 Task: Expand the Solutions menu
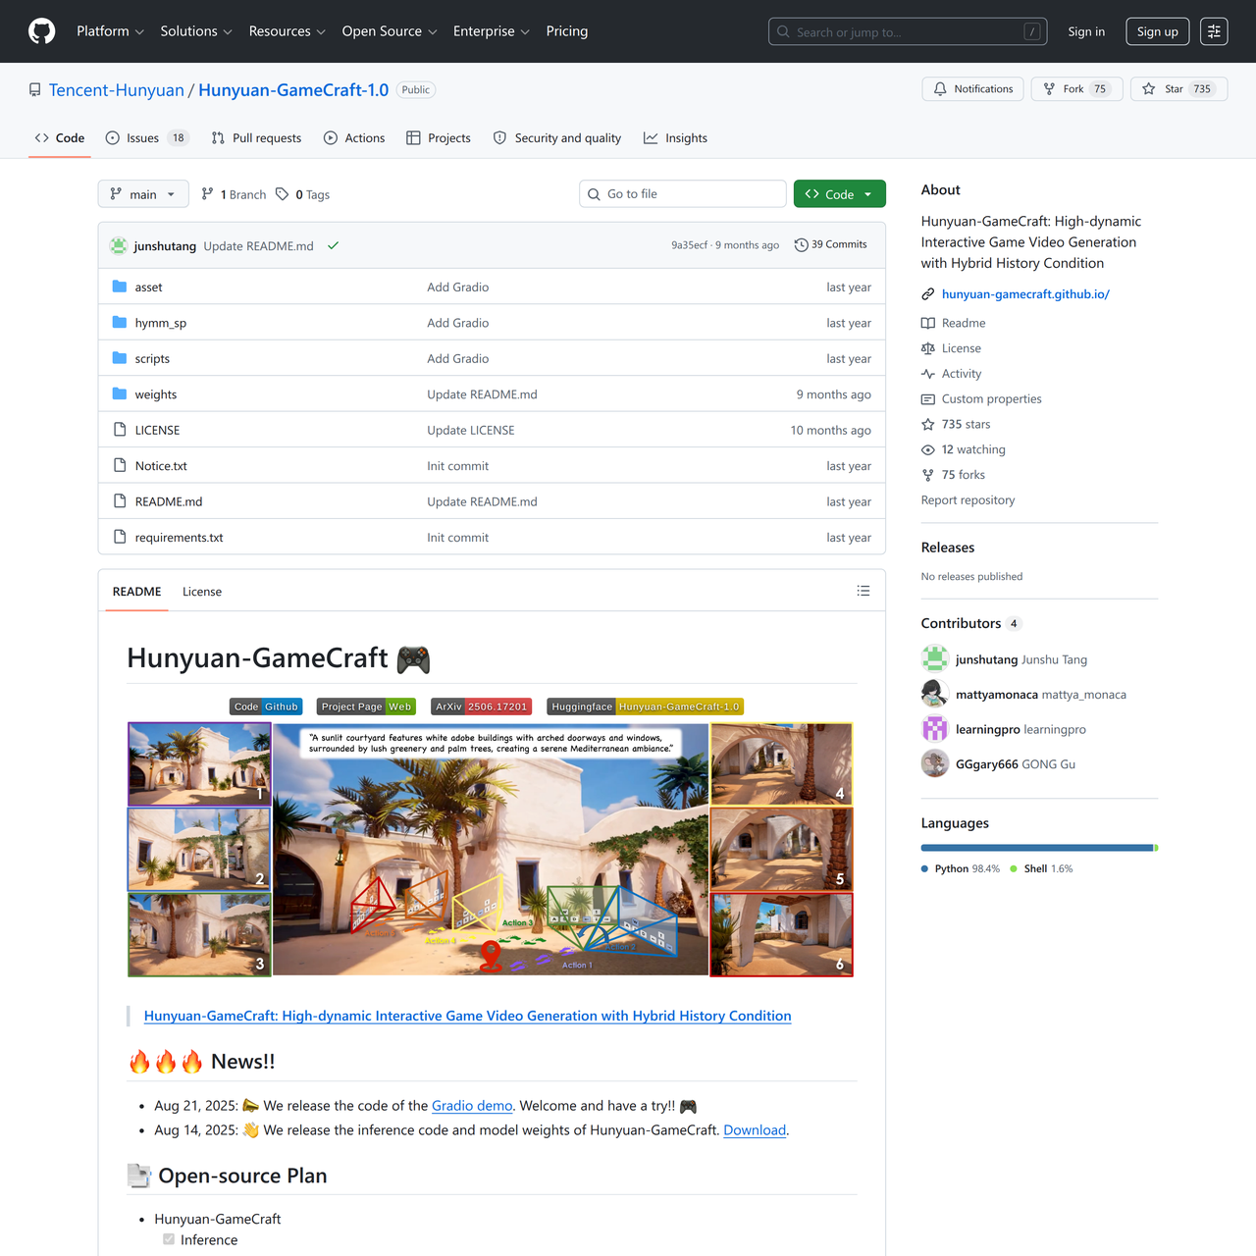(196, 31)
